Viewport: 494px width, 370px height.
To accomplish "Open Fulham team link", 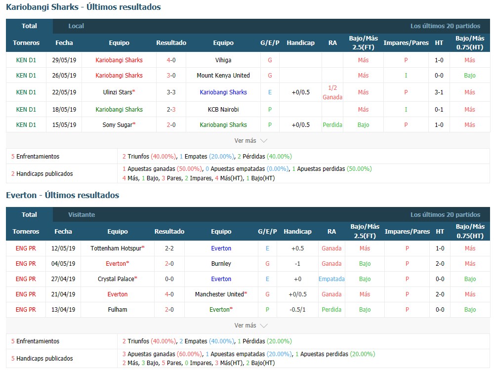I will (x=118, y=310).
